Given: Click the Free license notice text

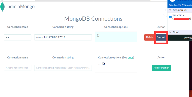Looking at the screenshot, I should tap(180, 5).
